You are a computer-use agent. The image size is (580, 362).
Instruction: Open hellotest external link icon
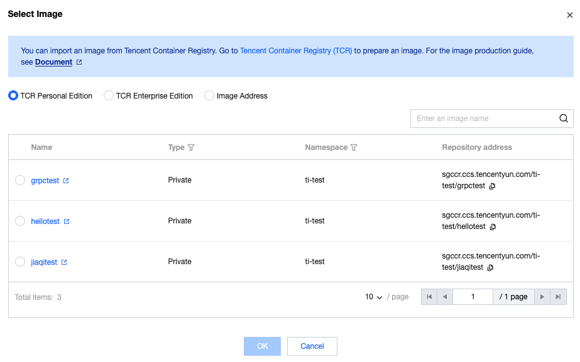coord(67,221)
